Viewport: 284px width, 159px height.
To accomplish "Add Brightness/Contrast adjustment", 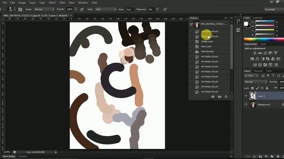I will point(254,53).
